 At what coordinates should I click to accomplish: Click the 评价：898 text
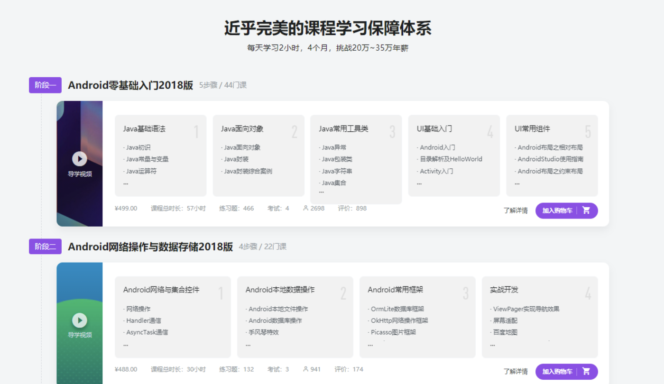[352, 208]
